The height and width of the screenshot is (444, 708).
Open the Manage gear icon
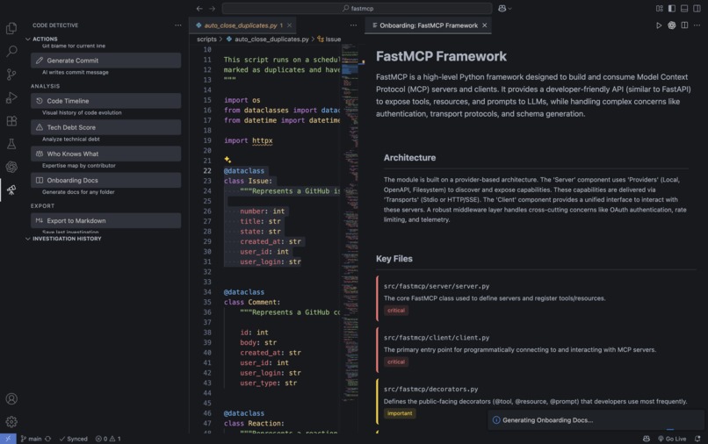[x=11, y=421]
